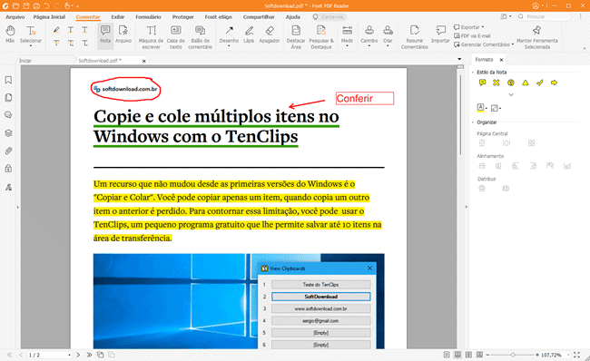Click the save icon in title bar
590x361 pixels.
26,6
